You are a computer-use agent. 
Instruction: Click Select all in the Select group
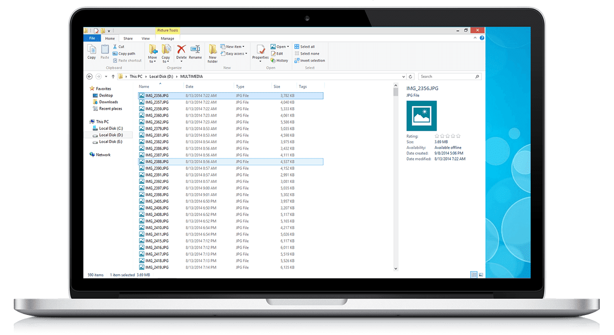tap(305, 47)
